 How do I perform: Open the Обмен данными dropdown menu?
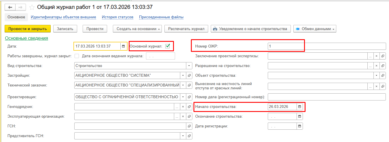315,29
